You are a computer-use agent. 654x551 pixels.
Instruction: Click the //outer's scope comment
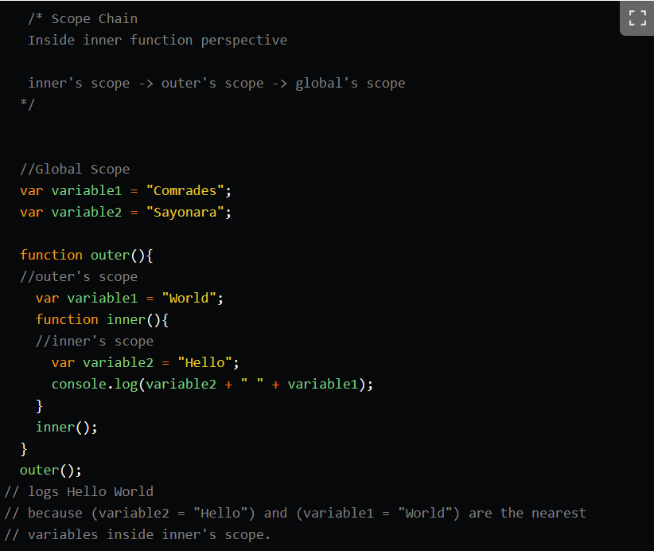[79, 277]
